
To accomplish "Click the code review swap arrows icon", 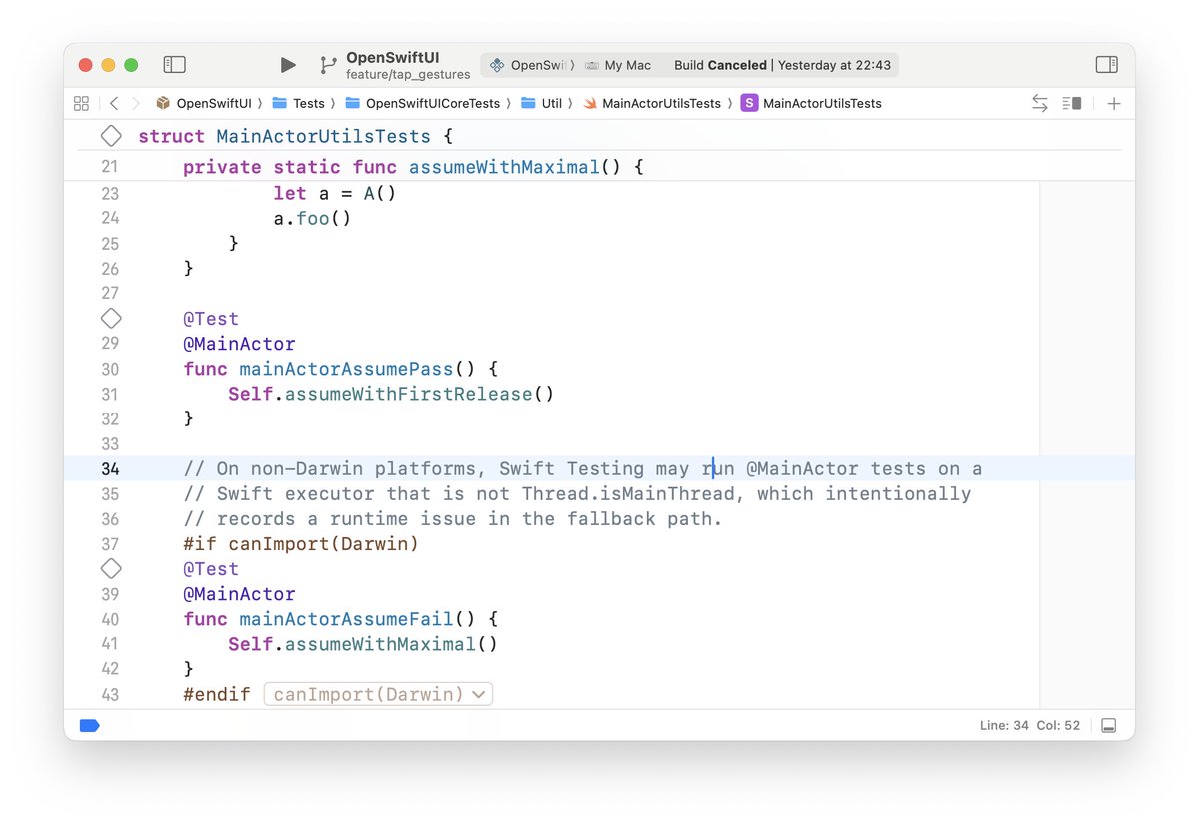I will click(1040, 103).
